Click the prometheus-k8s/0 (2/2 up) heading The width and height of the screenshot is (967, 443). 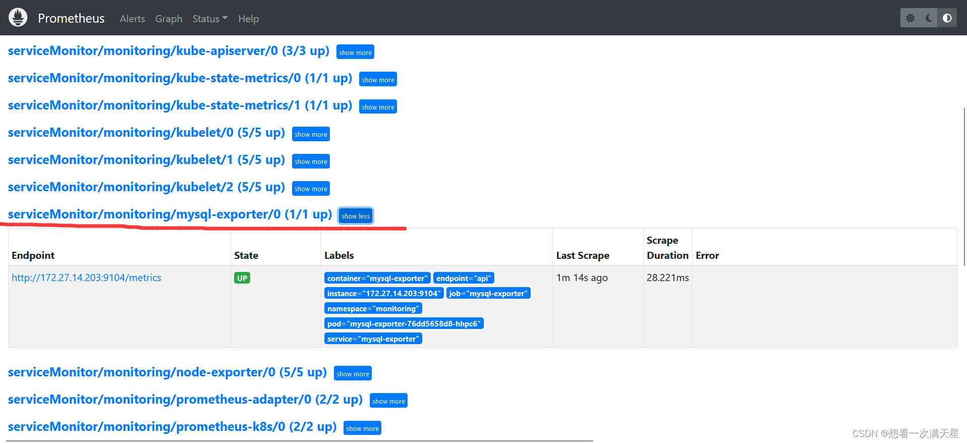point(172,427)
